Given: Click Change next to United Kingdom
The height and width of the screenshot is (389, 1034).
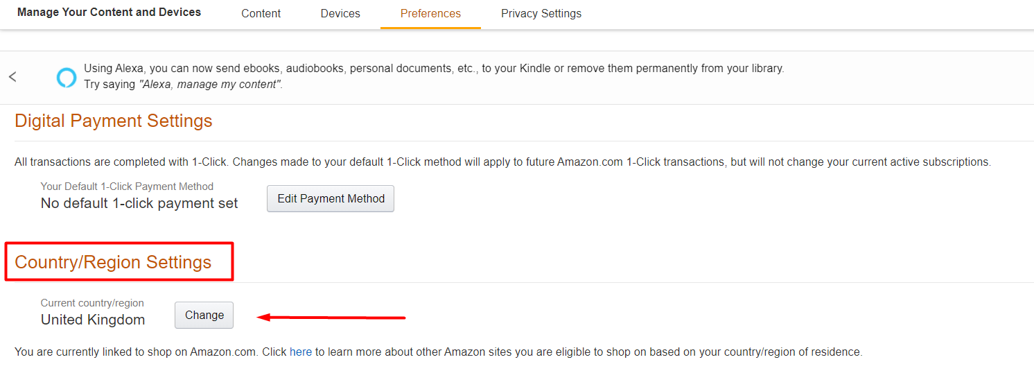Looking at the screenshot, I should tap(204, 315).
